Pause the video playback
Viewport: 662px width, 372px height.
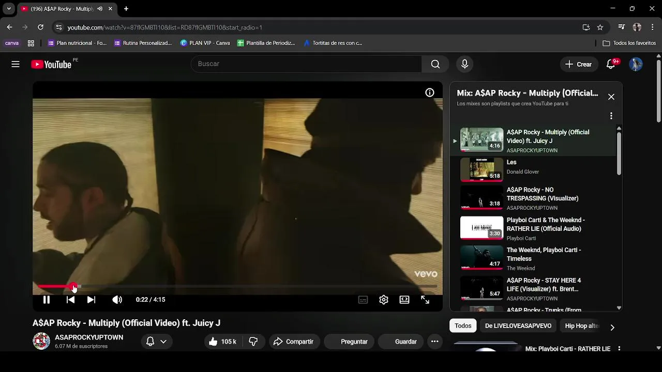(46, 300)
